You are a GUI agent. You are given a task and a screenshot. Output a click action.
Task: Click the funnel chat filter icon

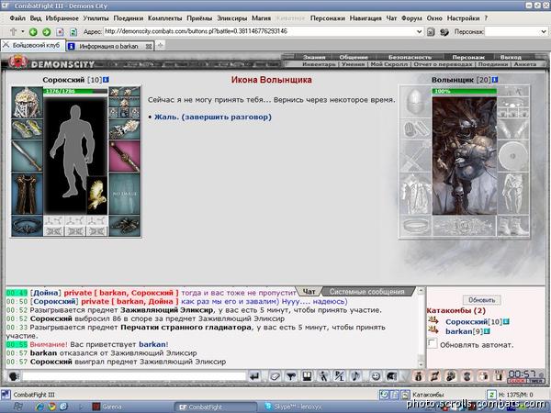coord(290,377)
